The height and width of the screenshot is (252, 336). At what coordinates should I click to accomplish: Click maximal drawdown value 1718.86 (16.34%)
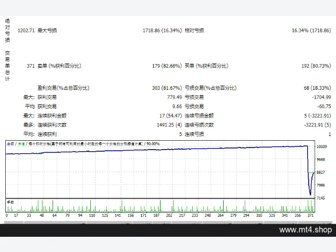point(162,30)
